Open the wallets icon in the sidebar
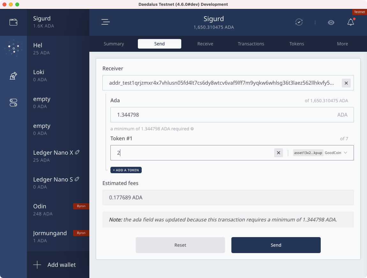This screenshot has height=278, width=367. pyautogui.click(x=13, y=22)
